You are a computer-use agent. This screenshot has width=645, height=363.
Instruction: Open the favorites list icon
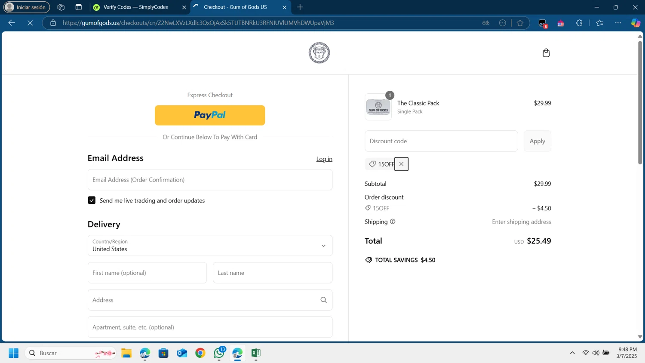point(599,23)
